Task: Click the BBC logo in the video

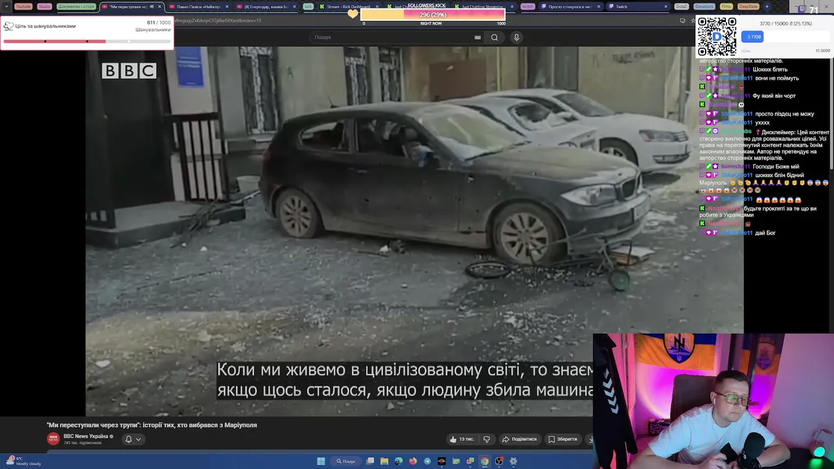Action: [x=129, y=70]
